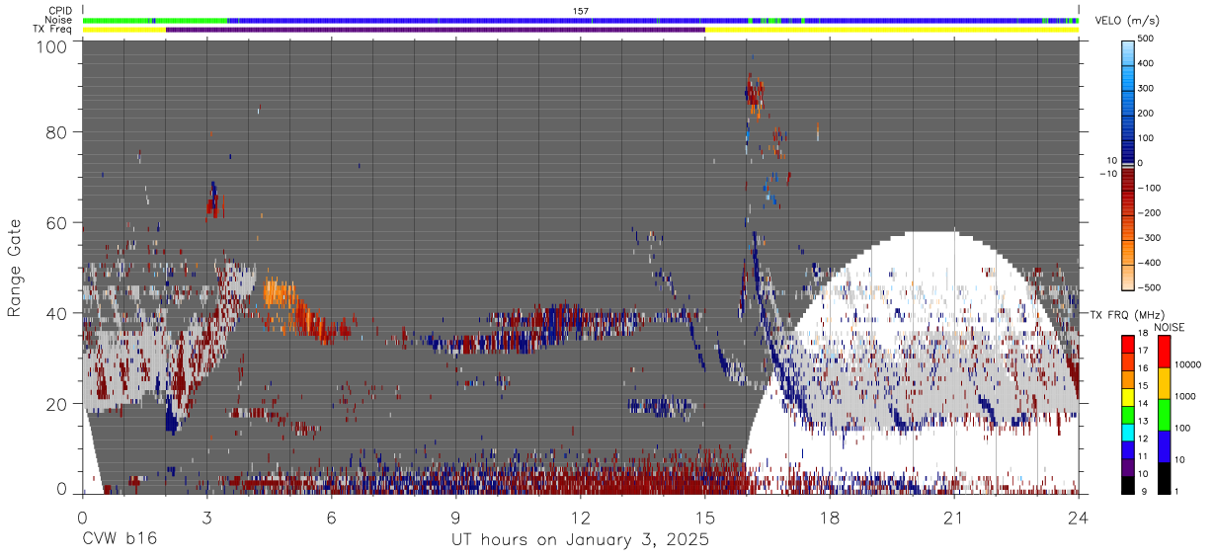Click the 500 tick on velocity colorbar
Viewport: 1213px width, 560px height.
[x=1144, y=39]
